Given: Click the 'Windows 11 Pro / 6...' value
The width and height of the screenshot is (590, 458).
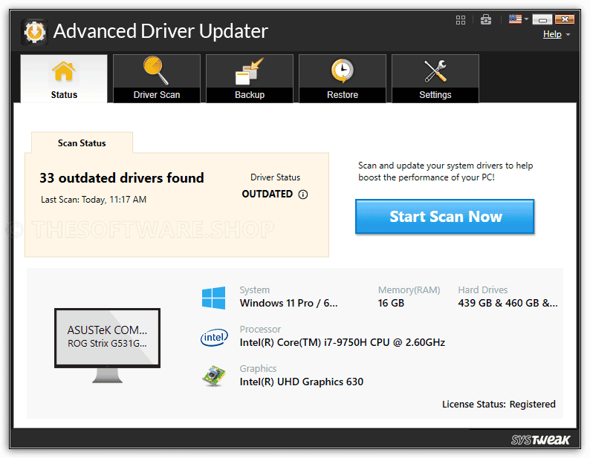Looking at the screenshot, I should pyautogui.click(x=288, y=303).
